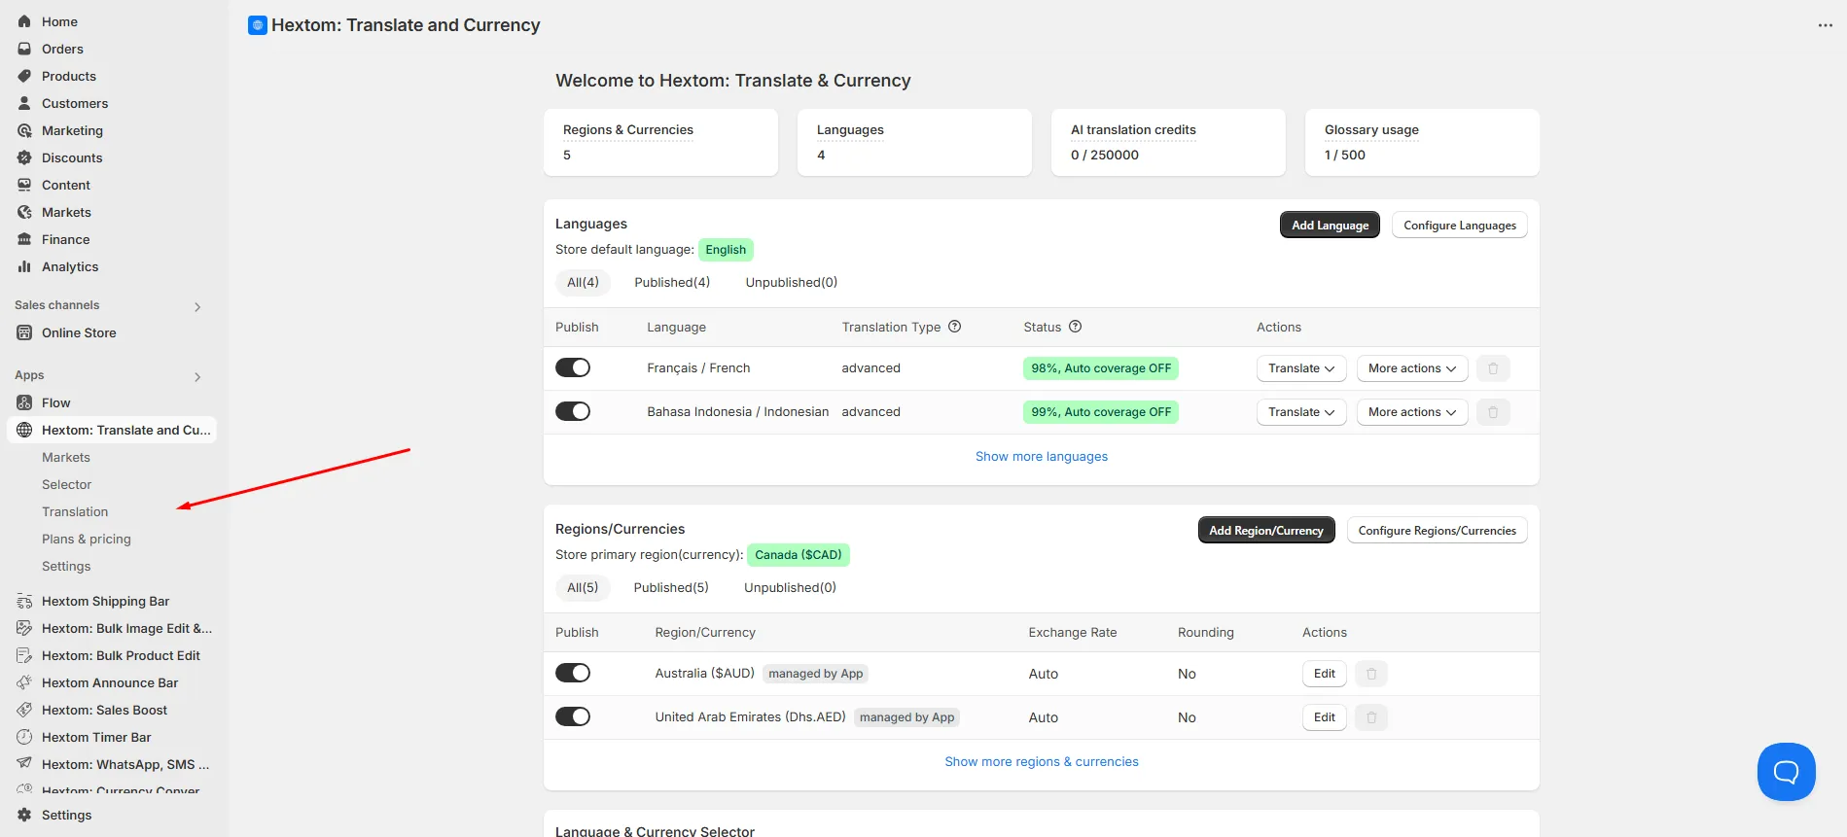Screen dimensions: 1847x837
Task: Click the Customers person icon
Action: [x=24, y=103]
